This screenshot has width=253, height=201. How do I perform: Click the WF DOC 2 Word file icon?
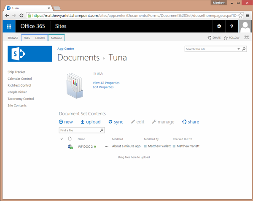70,147
